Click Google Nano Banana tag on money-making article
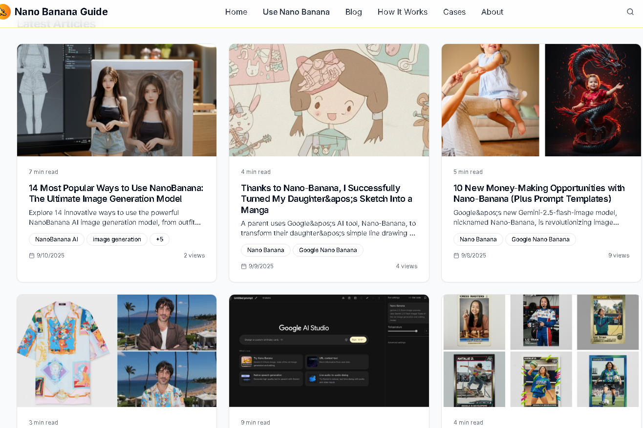 540,239
